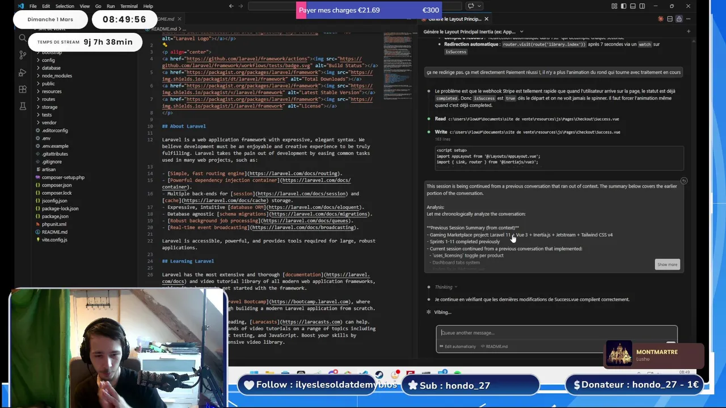Close the Génère le Layout Princip... tab
The image size is (726, 408).
(x=486, y=19)
